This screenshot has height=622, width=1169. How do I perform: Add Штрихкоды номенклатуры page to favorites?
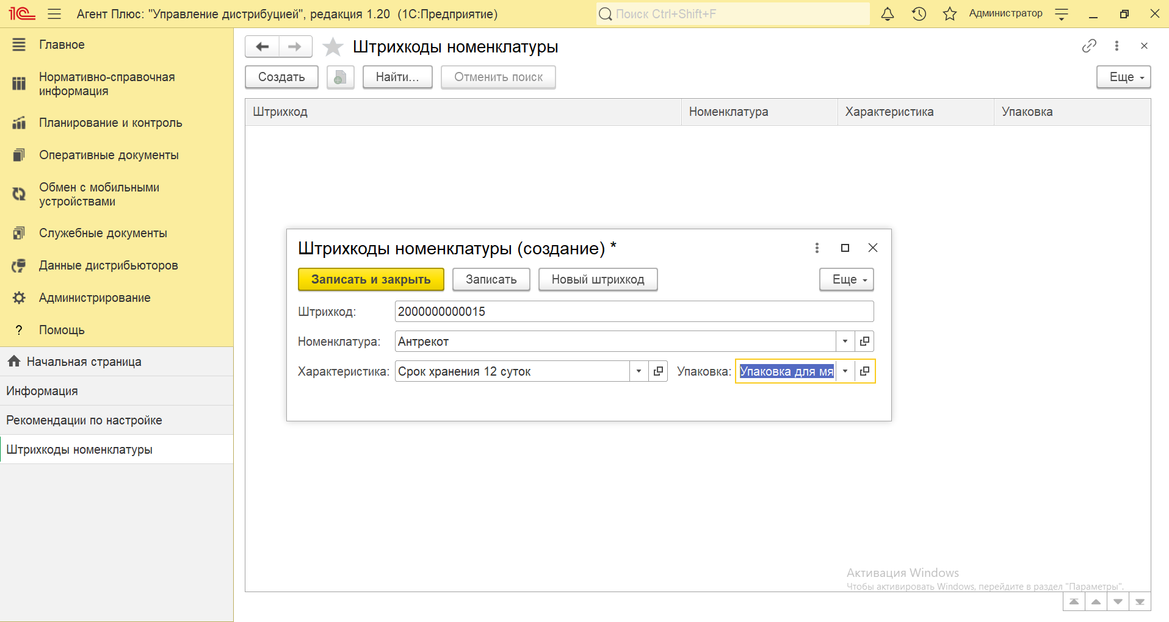pos(333,47)
